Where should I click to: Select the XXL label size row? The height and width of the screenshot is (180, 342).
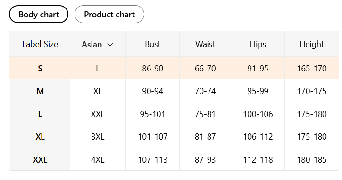click(x=174, y=159)
